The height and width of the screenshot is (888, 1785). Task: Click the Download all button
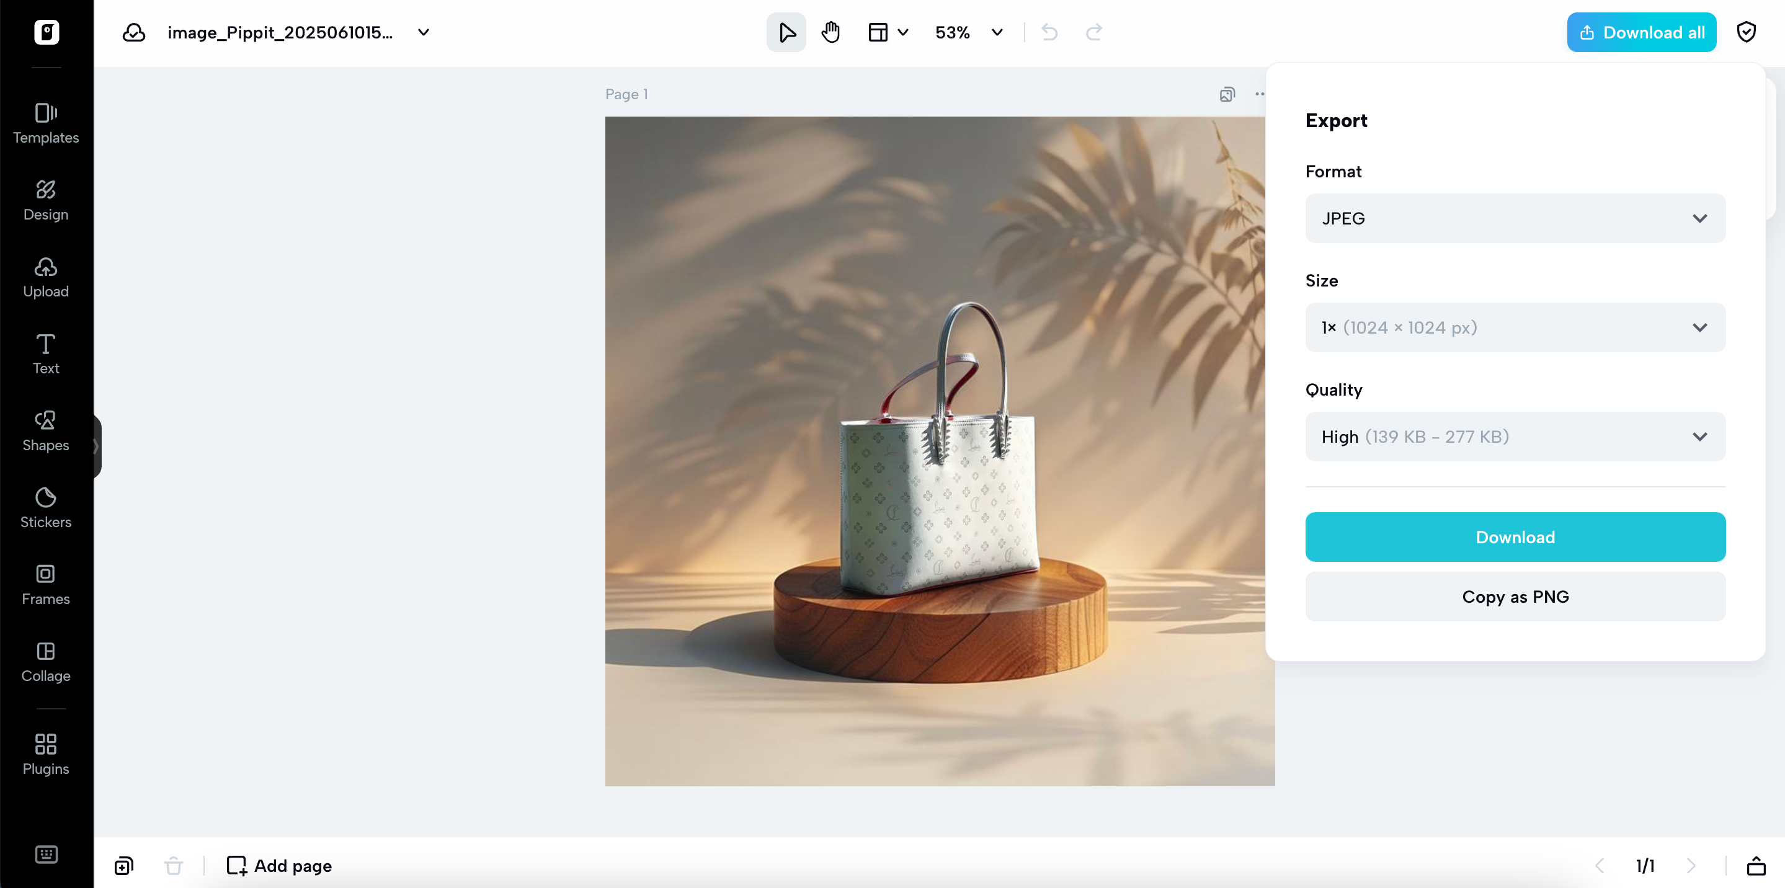coord(1641,32)
